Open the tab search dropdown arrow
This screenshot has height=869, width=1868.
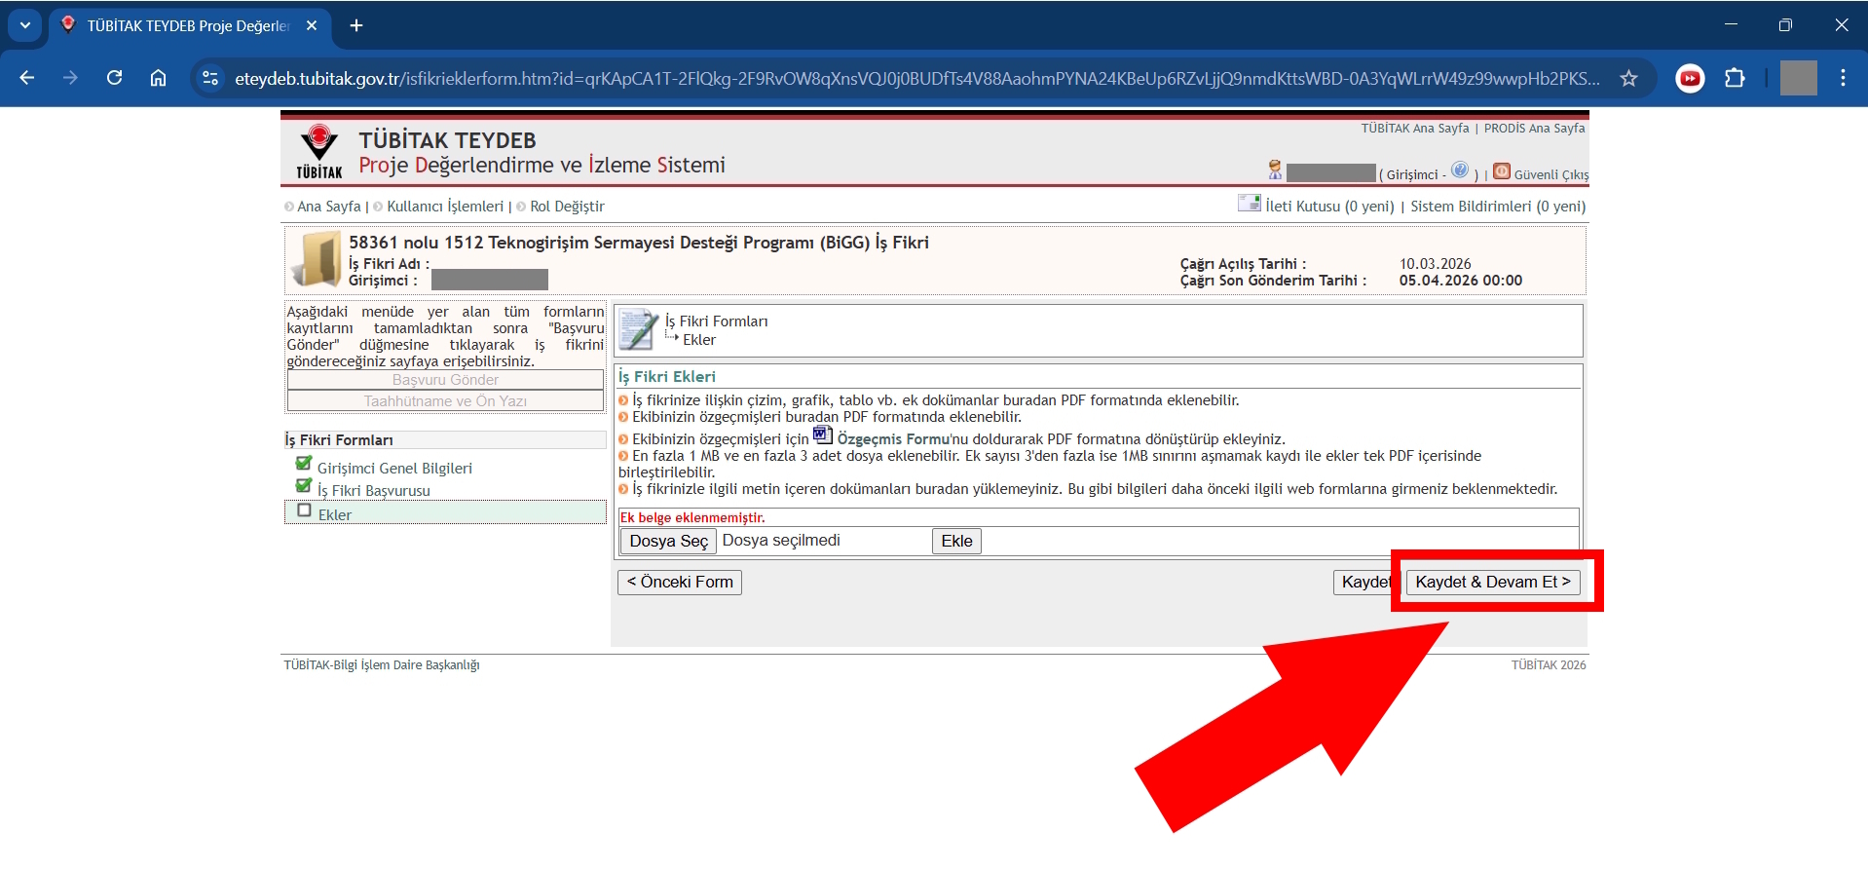25,25
